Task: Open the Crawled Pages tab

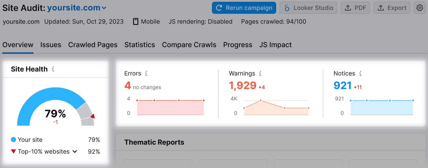Action: (93, 45)
